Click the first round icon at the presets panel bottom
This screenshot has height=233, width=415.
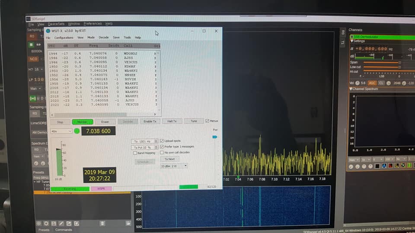point(38,224)
